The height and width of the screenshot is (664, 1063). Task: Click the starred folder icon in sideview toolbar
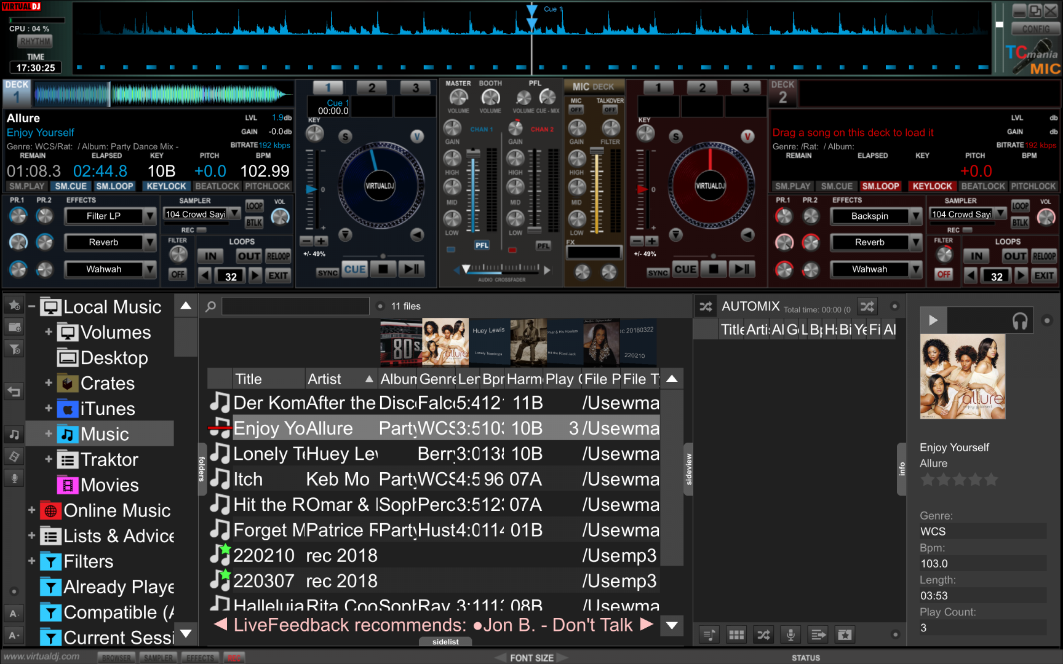(845, 634)
